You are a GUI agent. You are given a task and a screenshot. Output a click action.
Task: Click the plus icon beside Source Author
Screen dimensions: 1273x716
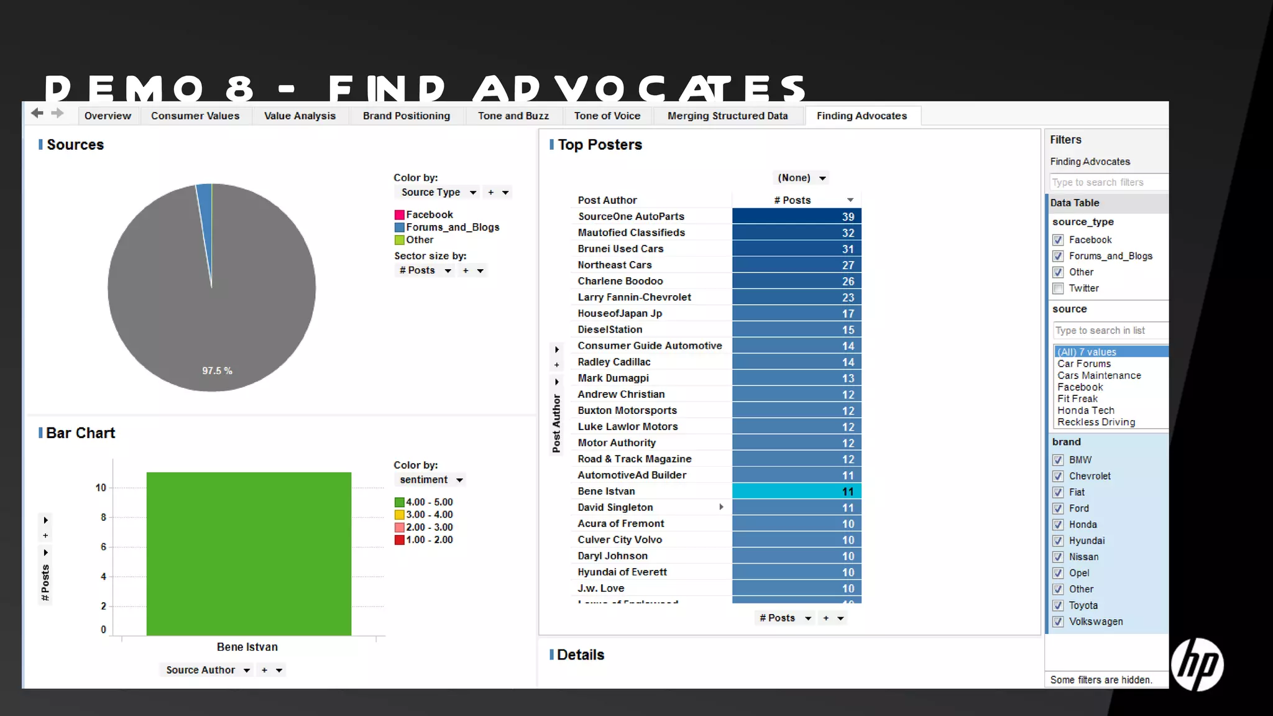(x=265, y=670)
